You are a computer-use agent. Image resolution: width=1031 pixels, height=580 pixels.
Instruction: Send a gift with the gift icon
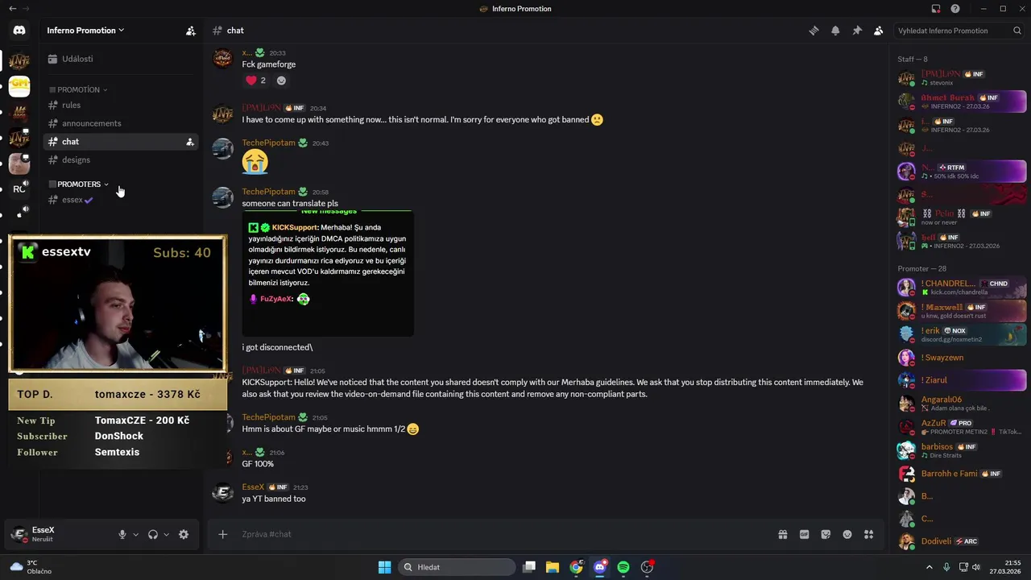pyautogui.click(x=782, y=534)
